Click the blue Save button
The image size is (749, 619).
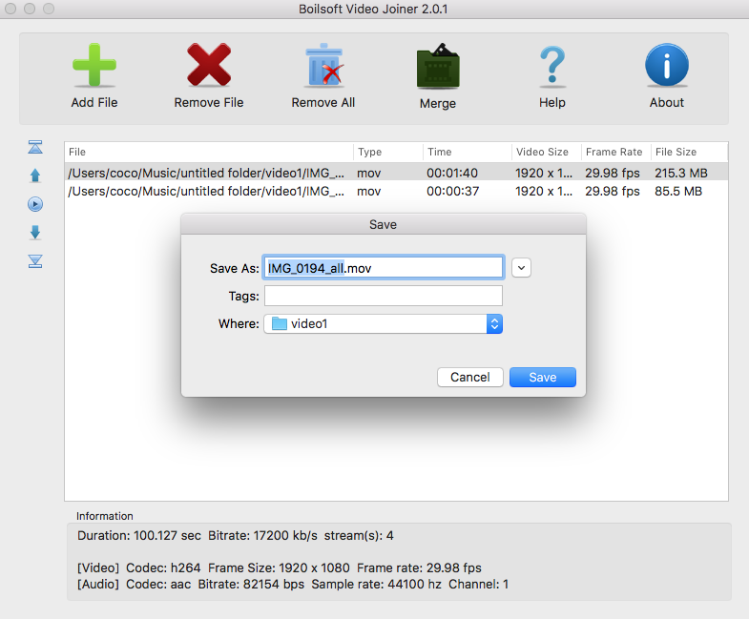point(543,378)
